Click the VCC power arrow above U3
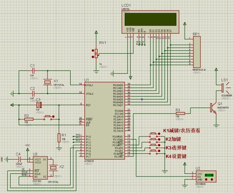 [x=28, y=149]
